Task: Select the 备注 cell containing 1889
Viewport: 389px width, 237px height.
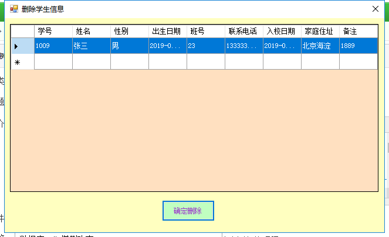Action: point(358,46)
